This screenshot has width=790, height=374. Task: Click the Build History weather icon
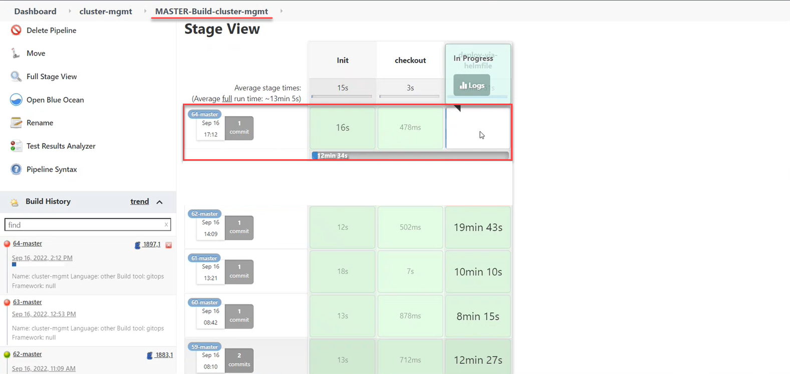pos(15,202)
